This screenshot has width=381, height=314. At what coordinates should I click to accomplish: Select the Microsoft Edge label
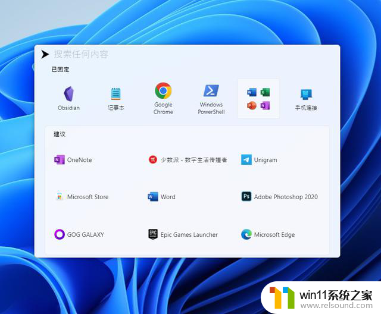[x=274, y=235]
